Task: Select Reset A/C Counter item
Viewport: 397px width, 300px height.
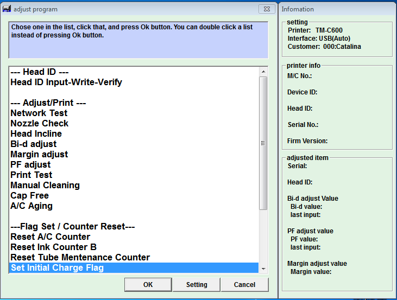Action: tap(51, 237)
